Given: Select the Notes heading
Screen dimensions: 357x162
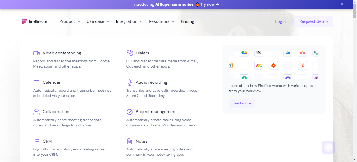Looking at the screenshot, I should [141, 141].
